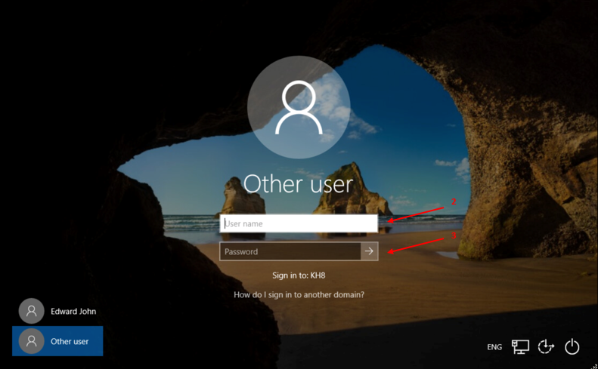This screenshot has width=598, height=369.
Task: Click the red number 2 annotation
Action: point(454,201)
